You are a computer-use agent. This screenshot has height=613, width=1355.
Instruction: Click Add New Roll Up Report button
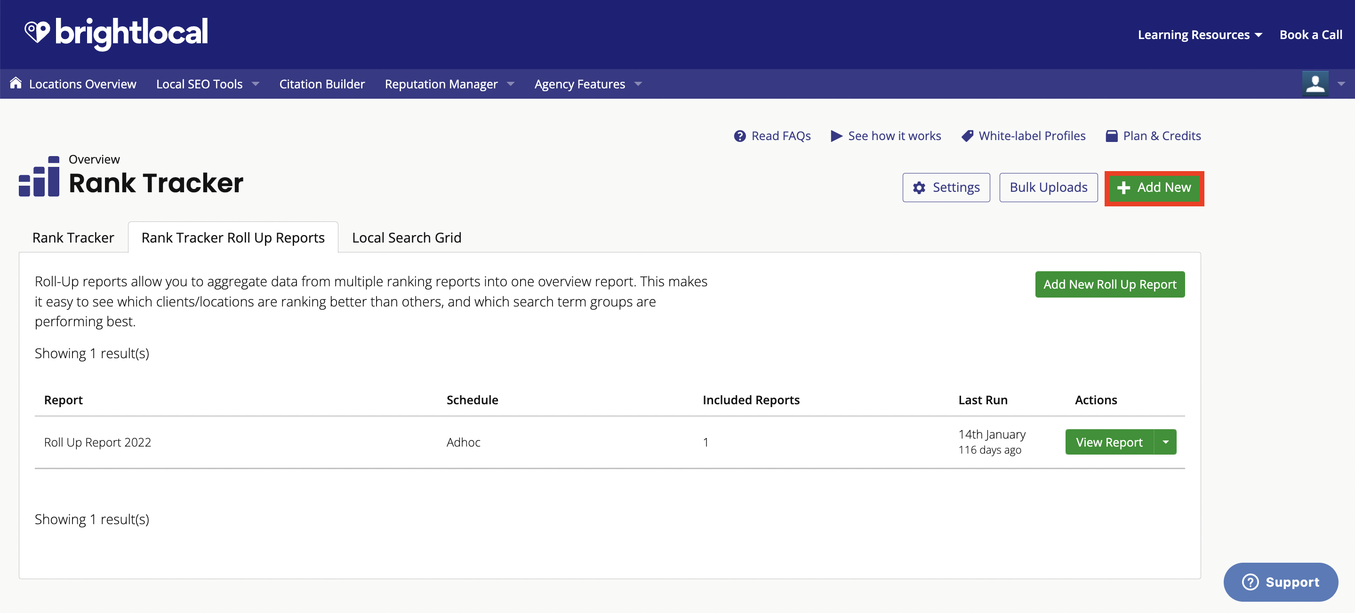(1110, 284)
